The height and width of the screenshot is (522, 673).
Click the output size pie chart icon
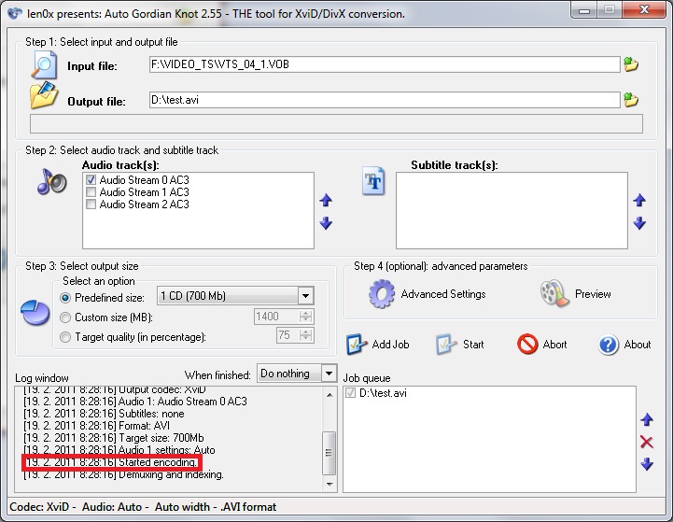click(35, 313)
